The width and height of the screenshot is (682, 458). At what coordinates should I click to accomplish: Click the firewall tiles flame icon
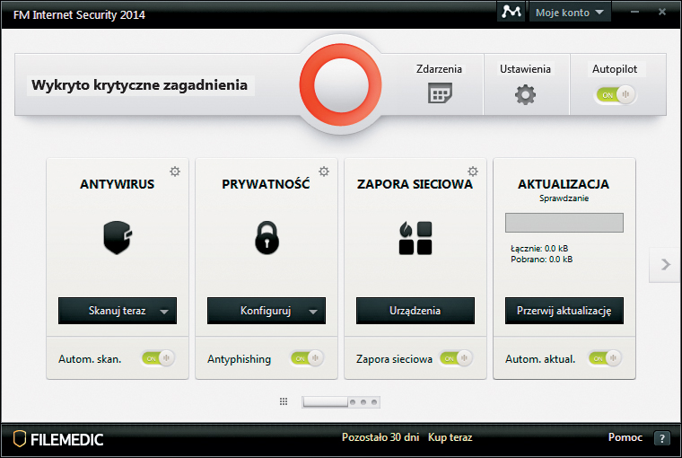coord(415,238)
